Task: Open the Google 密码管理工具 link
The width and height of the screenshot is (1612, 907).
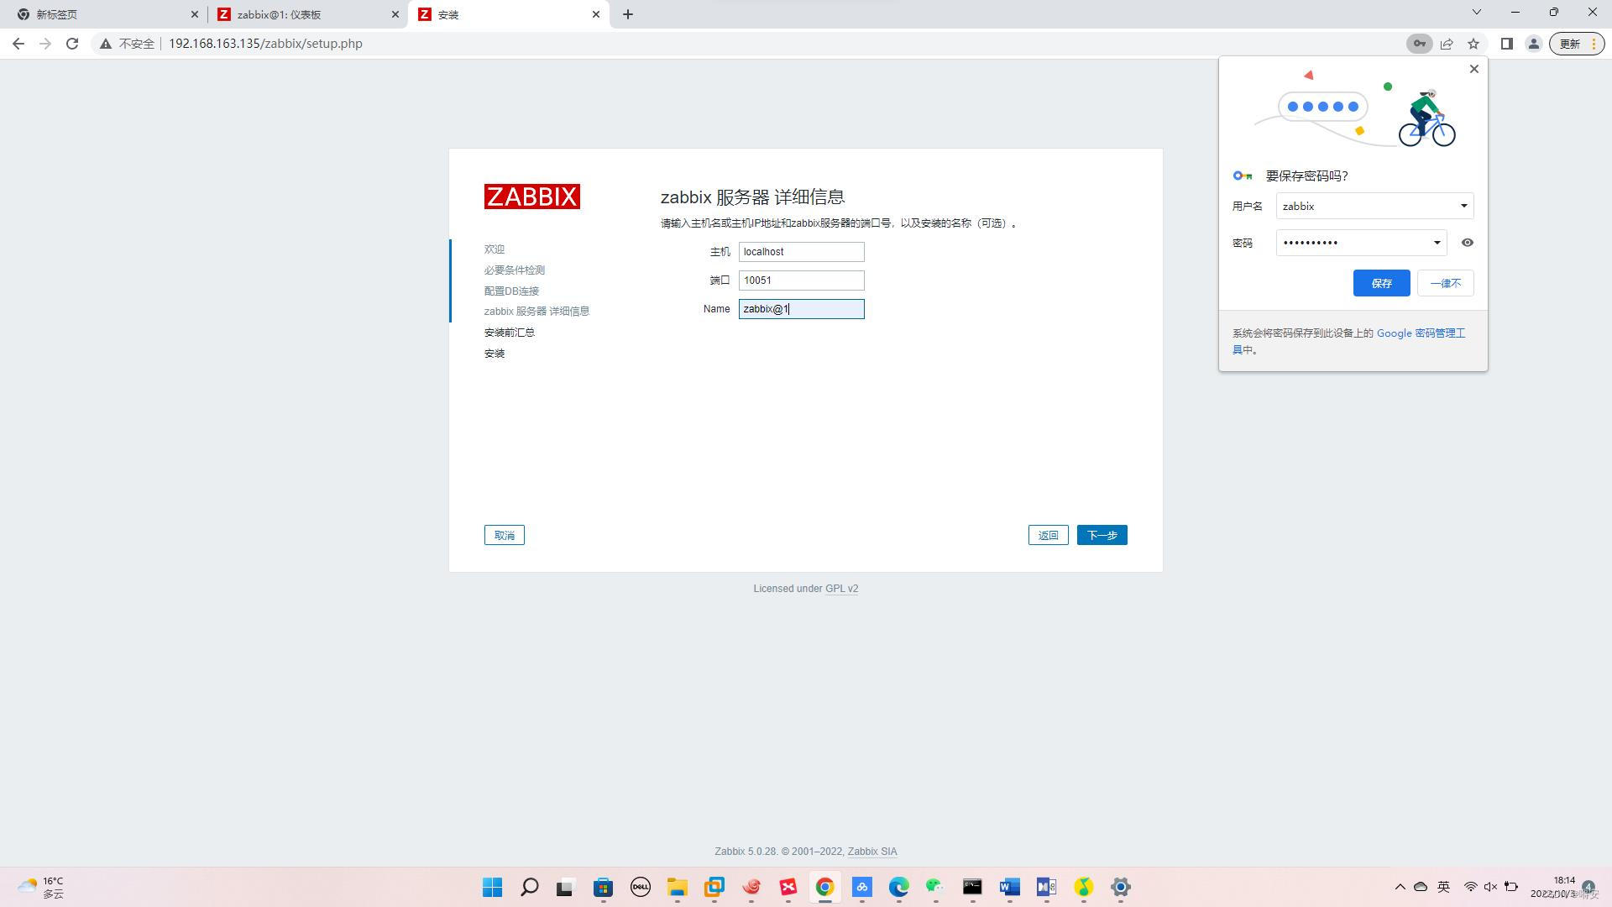Action: pyautogui.click(x=1421, y=333)
